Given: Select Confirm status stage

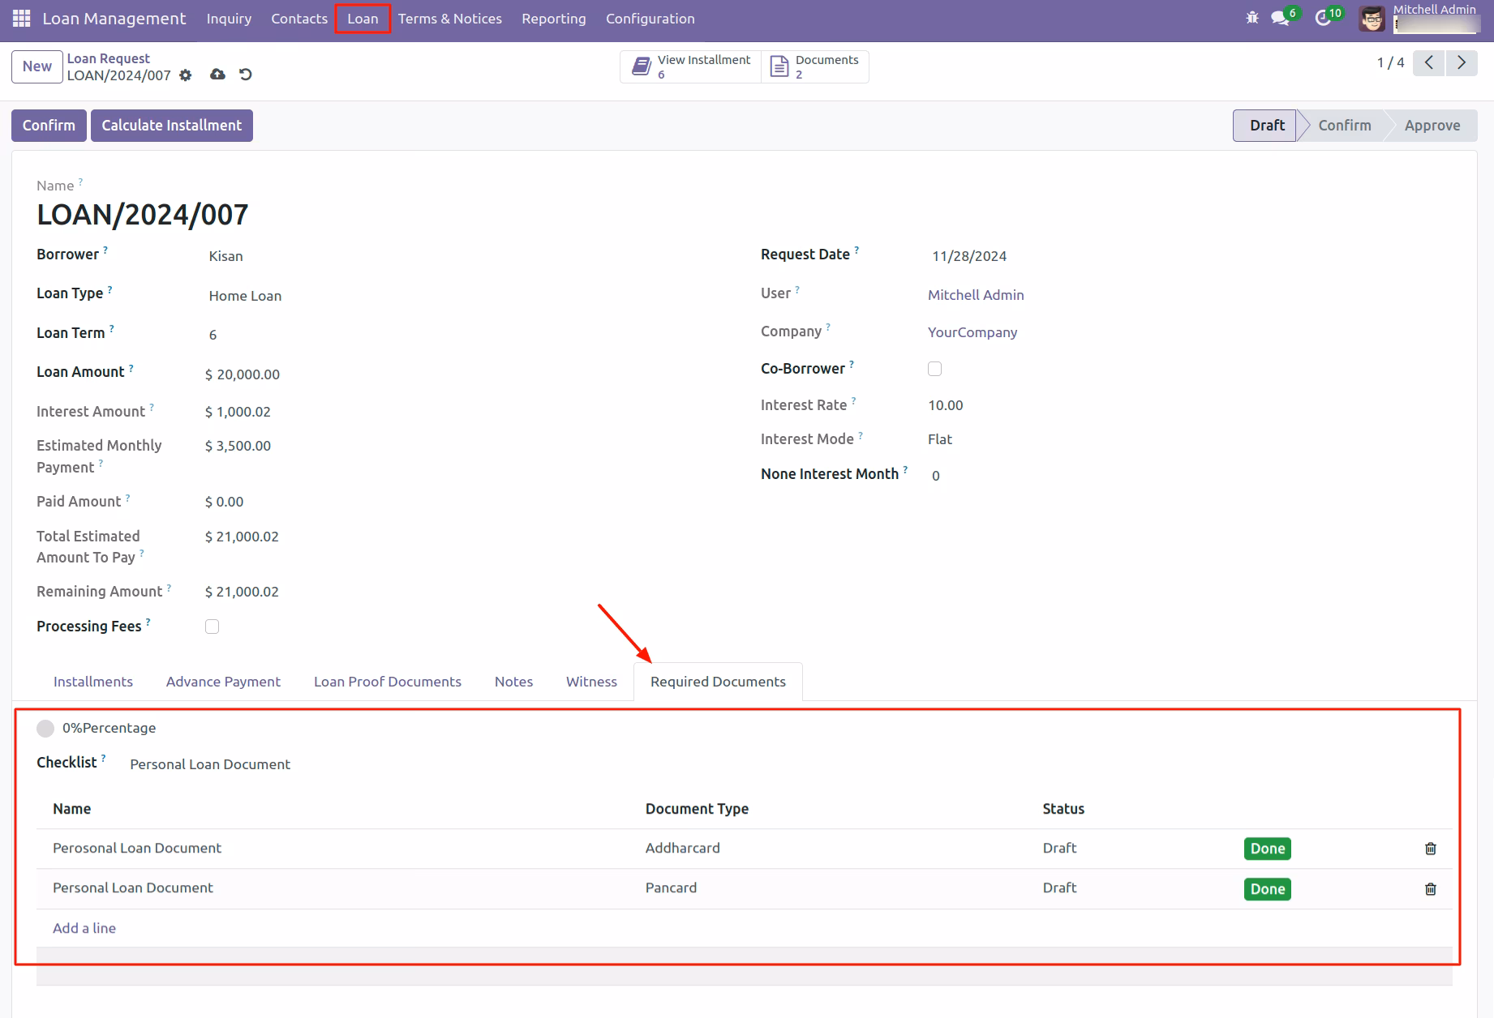Looking at the screenshot, I should pos(1345,126).
